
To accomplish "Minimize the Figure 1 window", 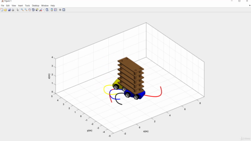I will (232, 1).
